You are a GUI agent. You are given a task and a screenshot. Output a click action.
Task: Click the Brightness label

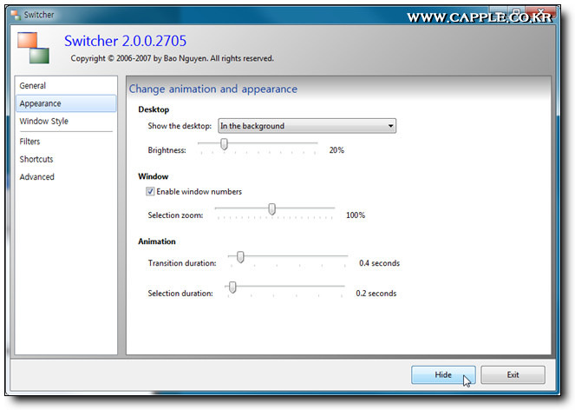(x=167, y=150)
